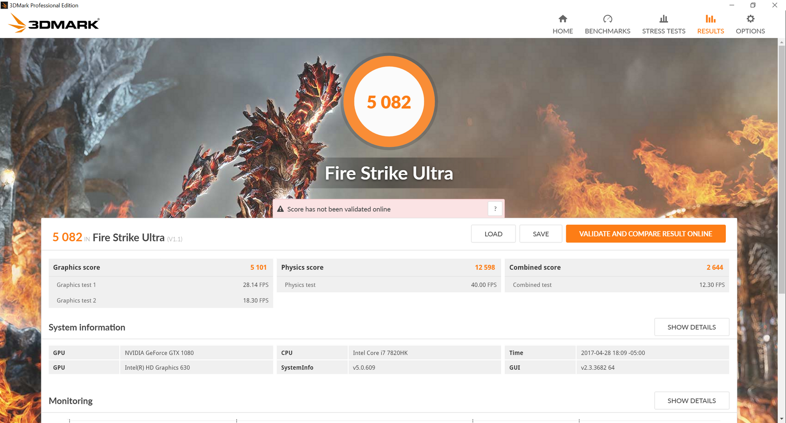The width and height of the screenshot is (786, 423).
Task: Click Validate and Compare Result Online
Action: point(646,234)
